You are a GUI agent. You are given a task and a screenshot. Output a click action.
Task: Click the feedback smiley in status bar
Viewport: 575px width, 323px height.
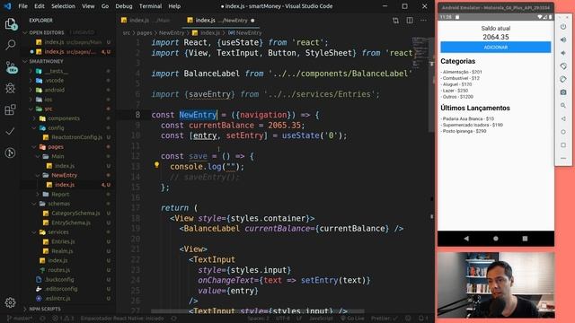point(408,319)
